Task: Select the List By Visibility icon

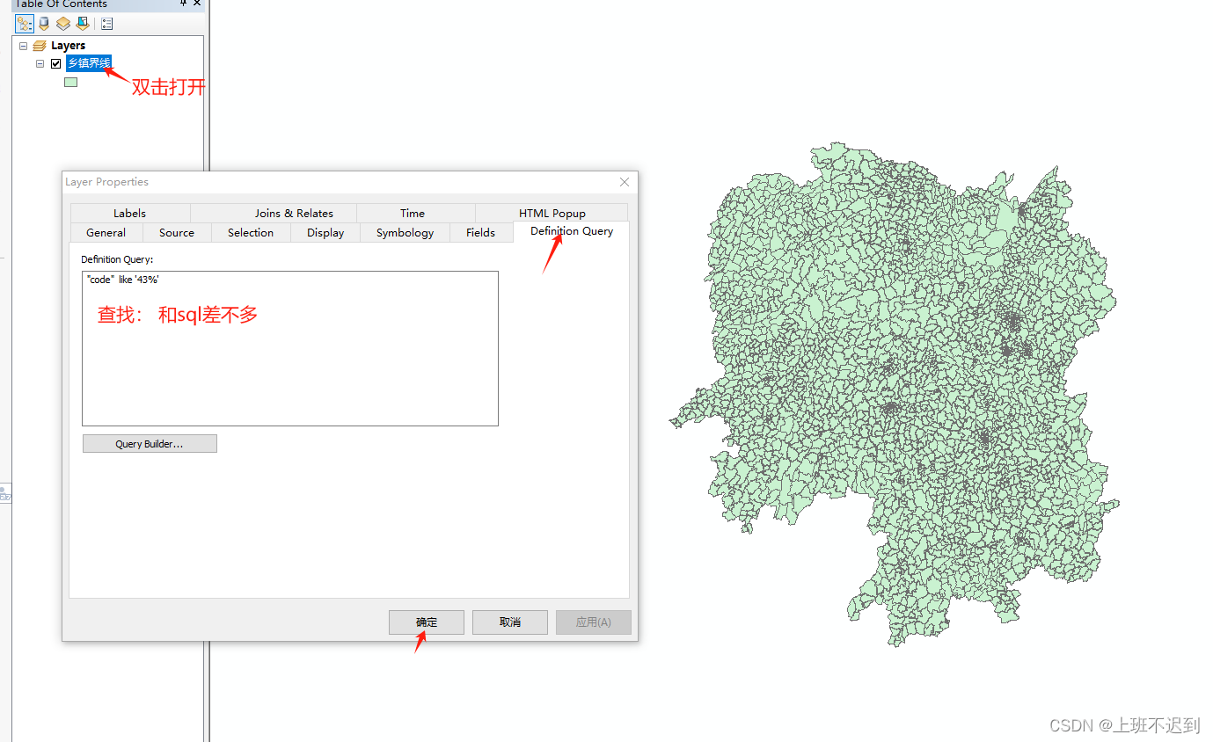Action: (64, 24)
